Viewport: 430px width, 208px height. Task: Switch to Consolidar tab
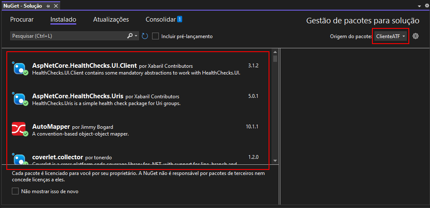pyautogui.click(x=161, y=19)
